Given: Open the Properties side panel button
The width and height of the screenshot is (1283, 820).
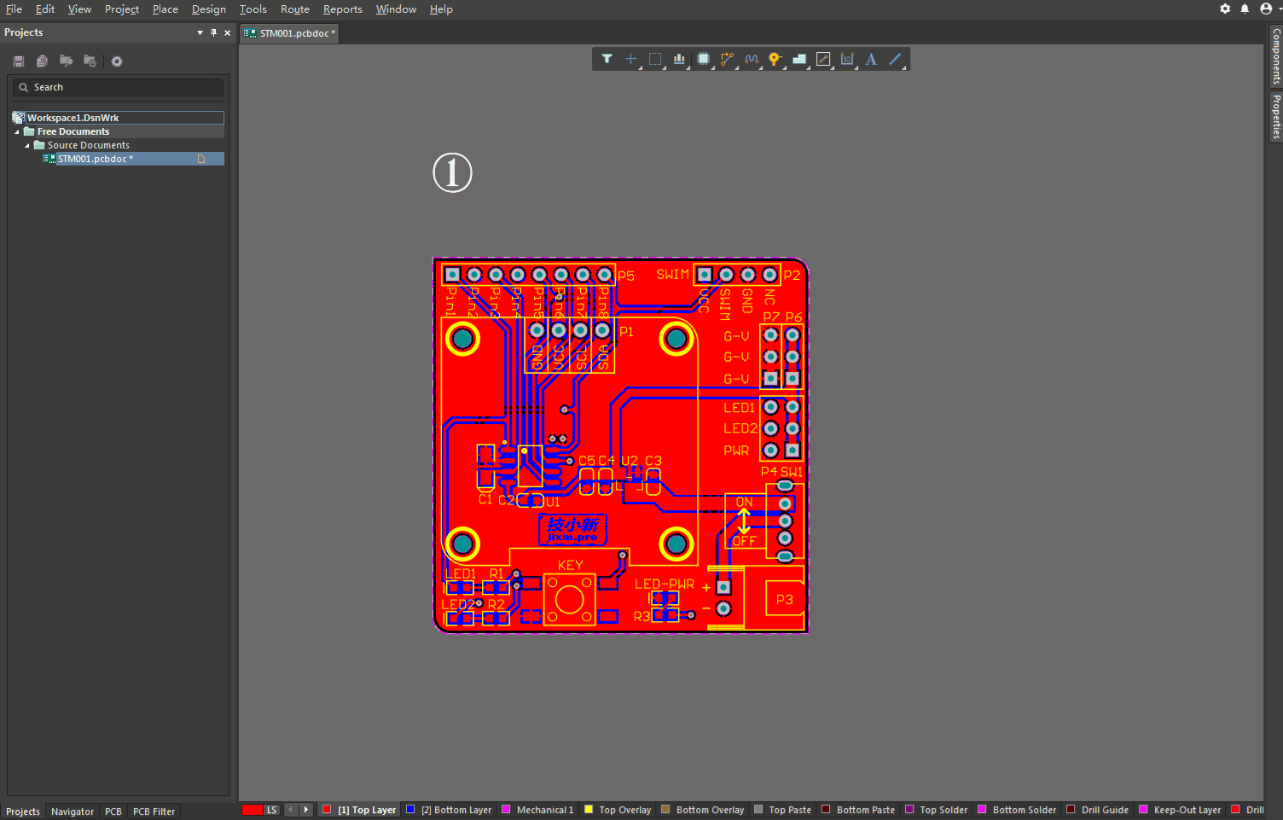Looking at the screenshot, I should point(1276,117).
